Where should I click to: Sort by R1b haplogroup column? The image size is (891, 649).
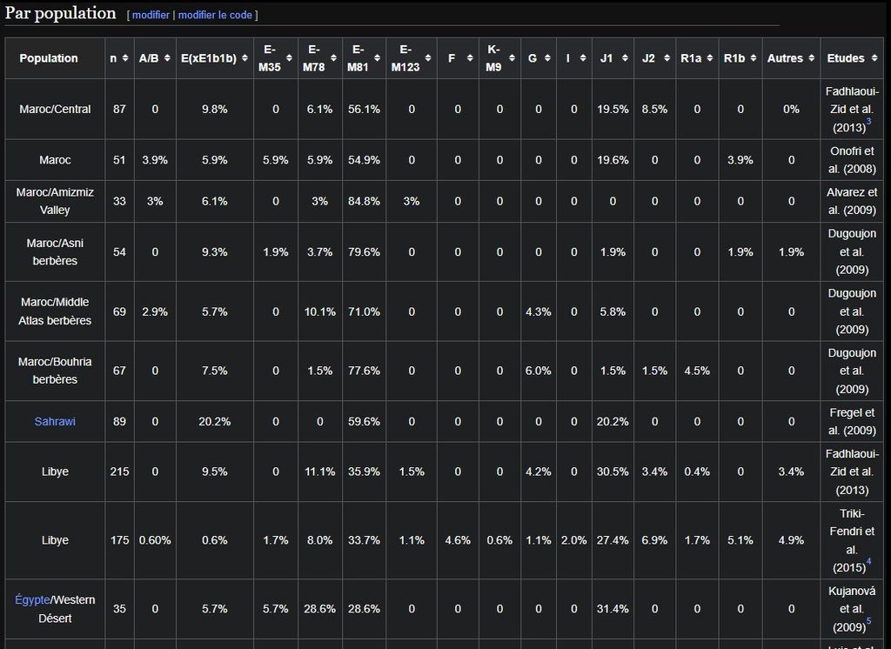coord(740,58)
